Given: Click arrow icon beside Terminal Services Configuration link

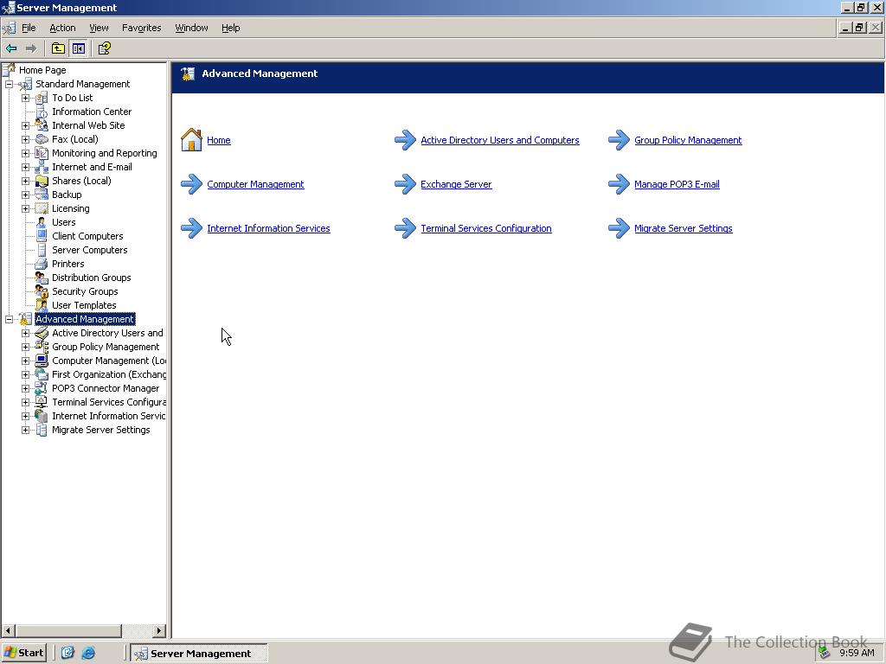Looking at the screenshot, I should [405, 228].
